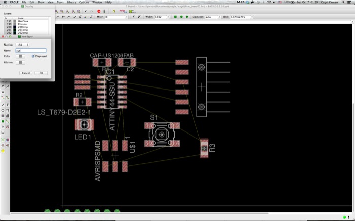The width and height of the screenshot is (355, 221).
Task: Focus the layer Name input field
Action: 31,51
